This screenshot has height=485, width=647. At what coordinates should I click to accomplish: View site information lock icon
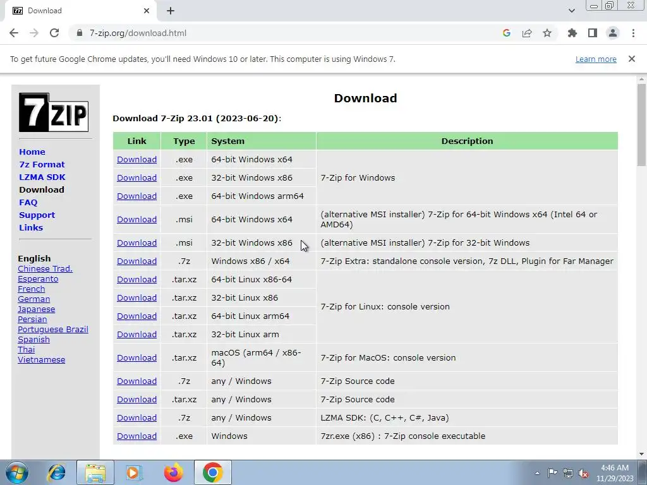[x=80, y=33]
